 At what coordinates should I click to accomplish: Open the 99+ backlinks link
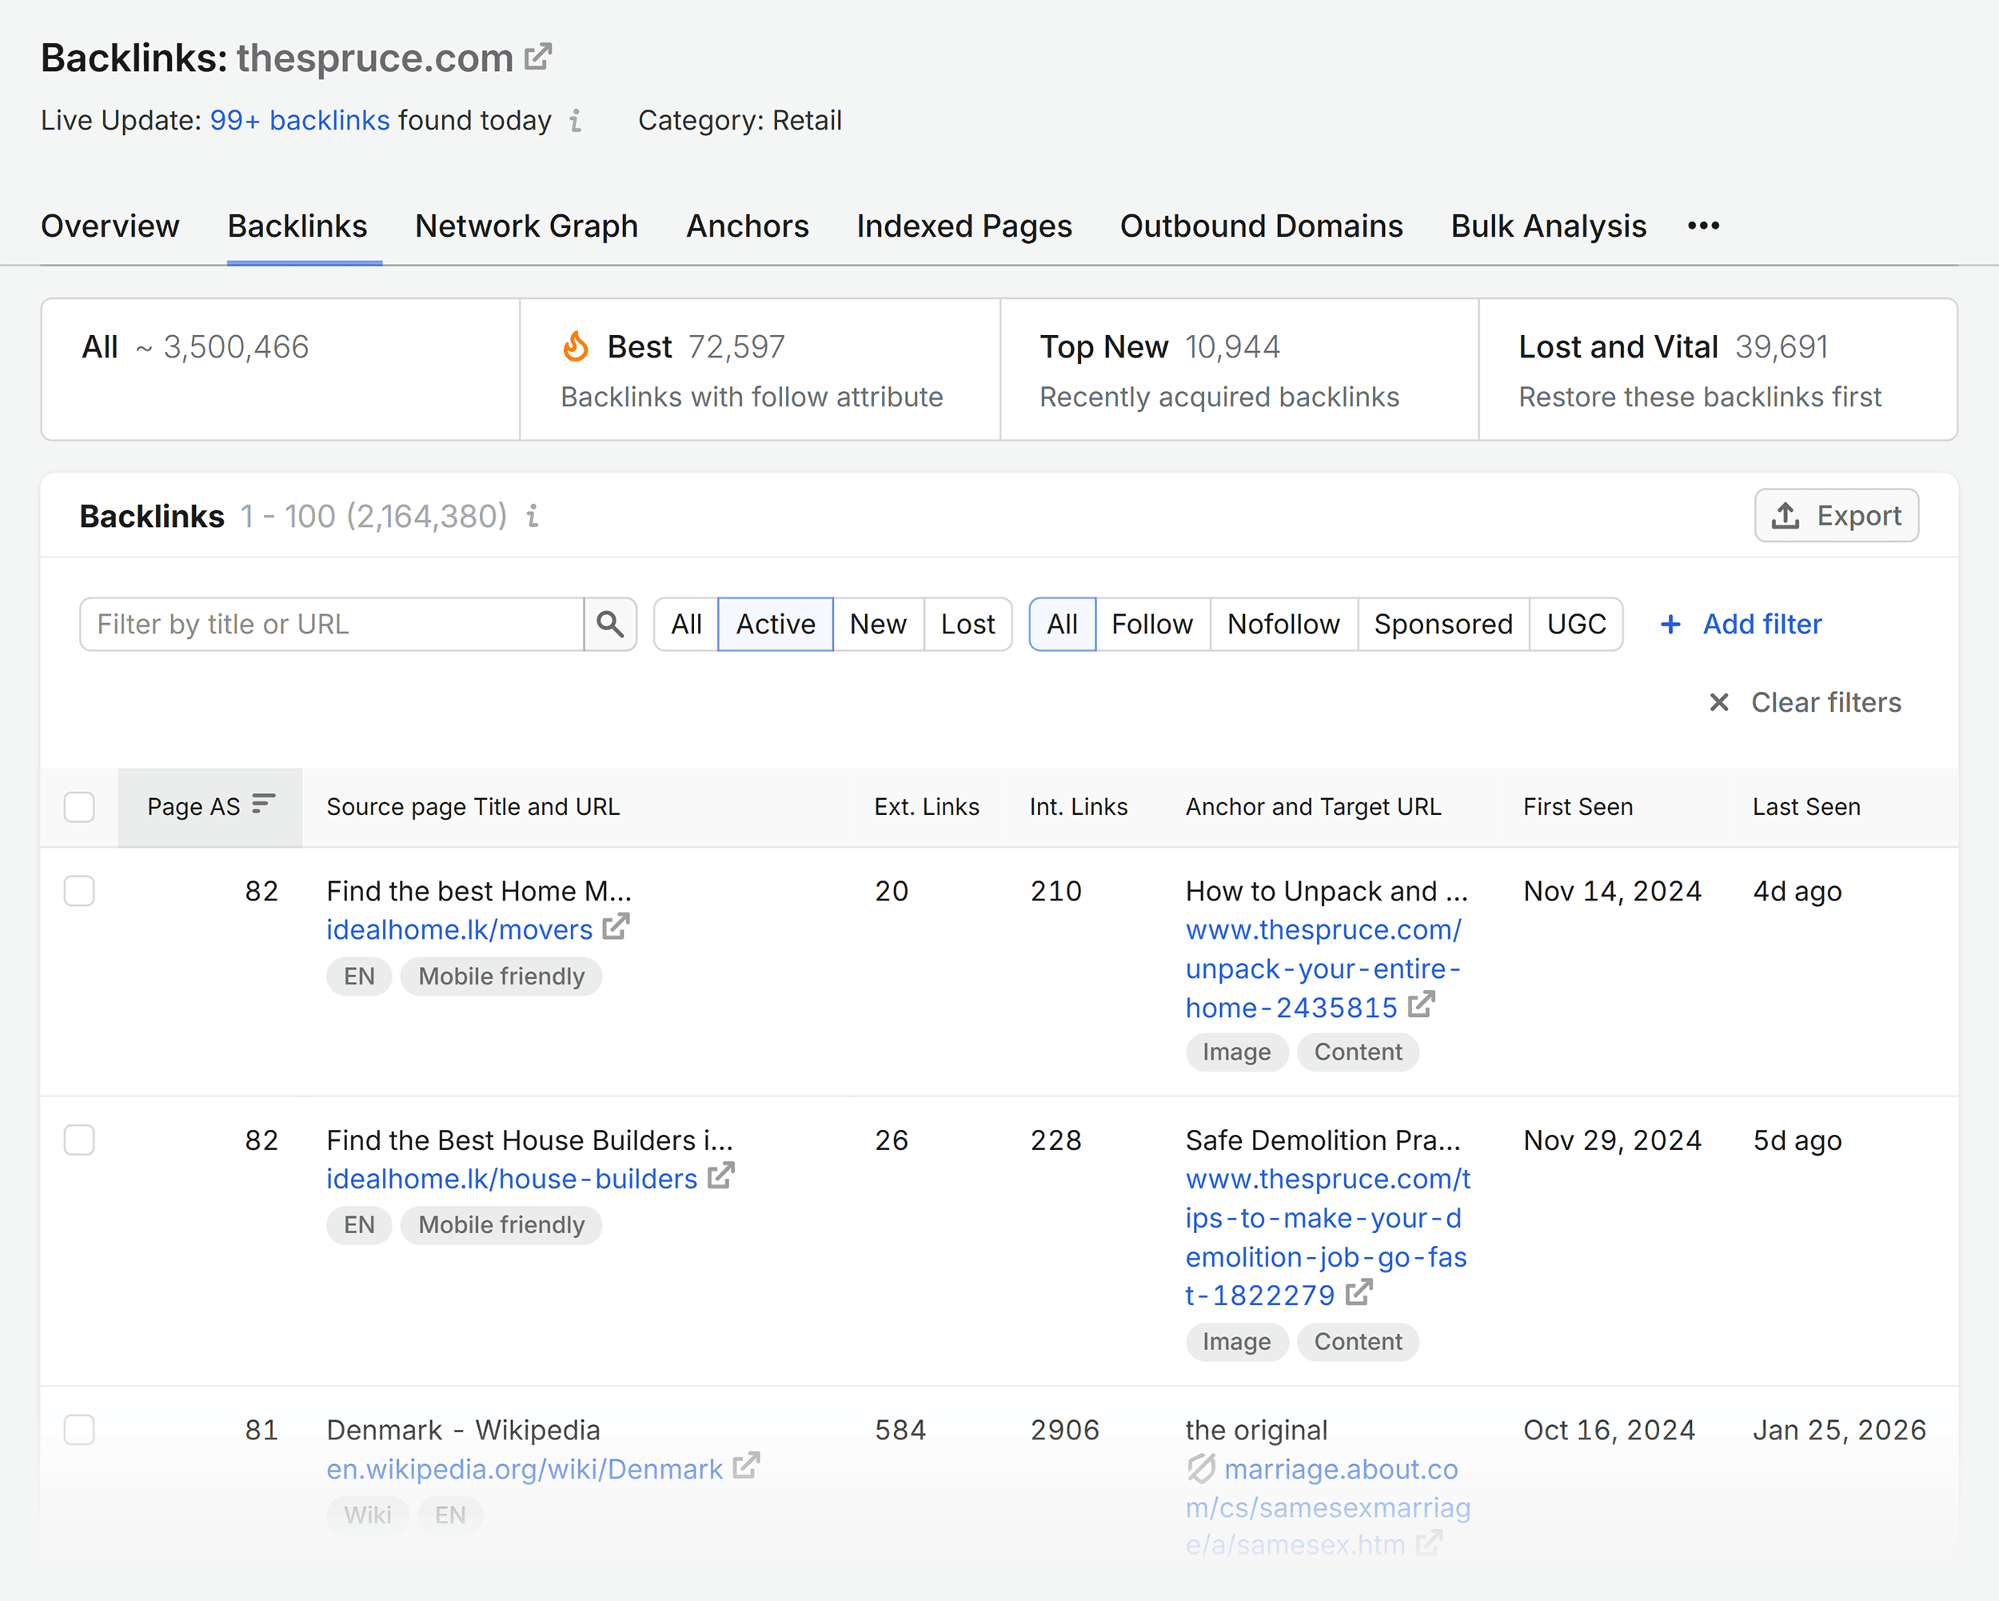click(x=300, y=121)
